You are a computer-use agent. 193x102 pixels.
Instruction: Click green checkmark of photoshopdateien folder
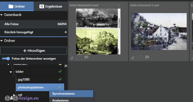(x=60, y=87)
